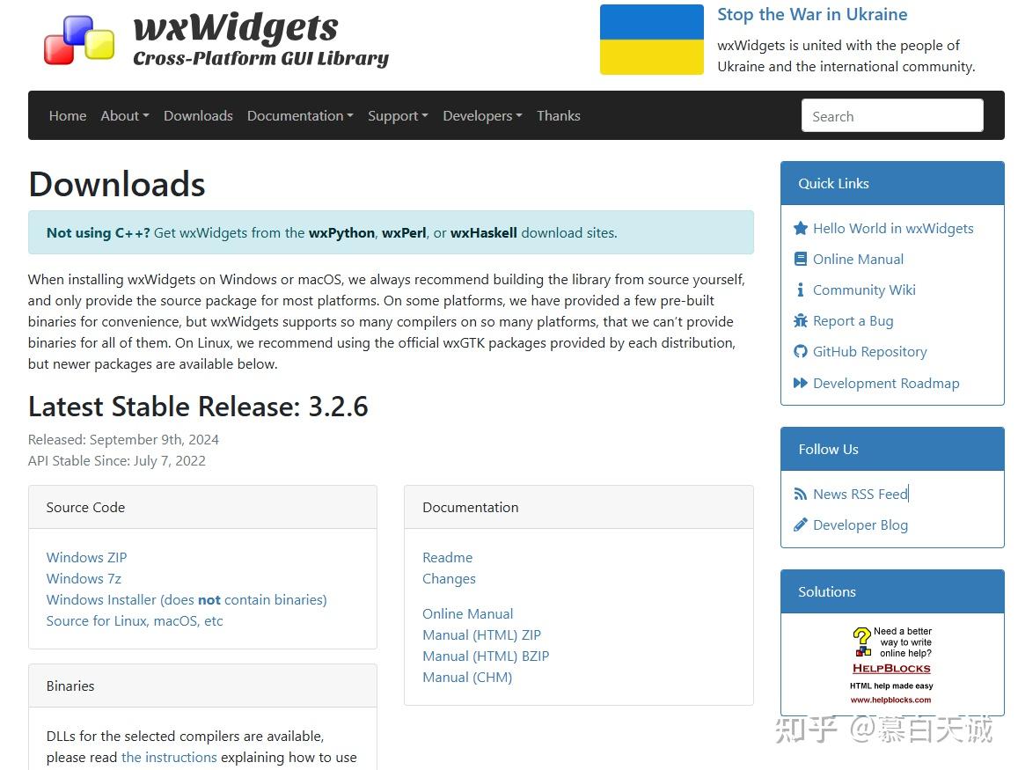Click the fast-forward icon beside Development Roadmap
Screen dimensions: 1018x770
(801, 383)
